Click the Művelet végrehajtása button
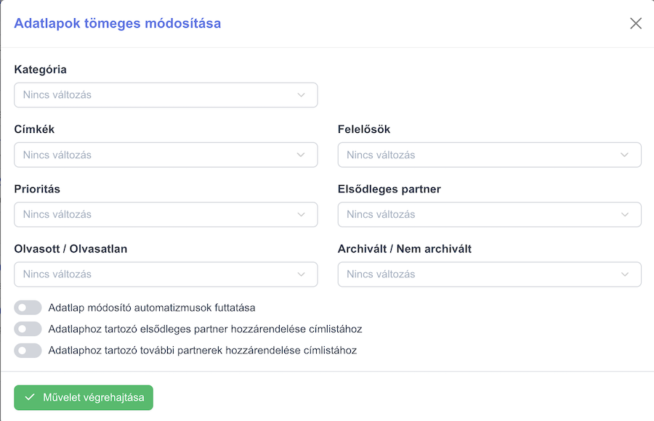The height and width of the screenshot is (421, 654). tap(84, 398)
